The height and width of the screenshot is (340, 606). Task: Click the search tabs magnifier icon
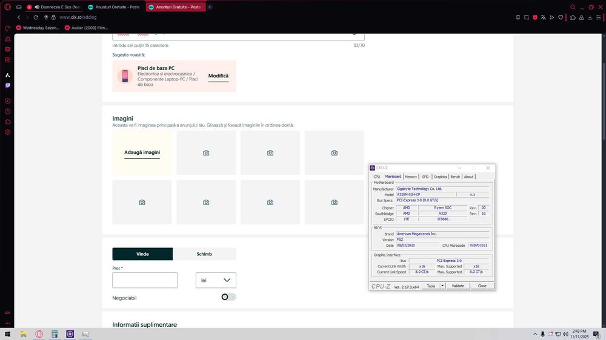573,7
